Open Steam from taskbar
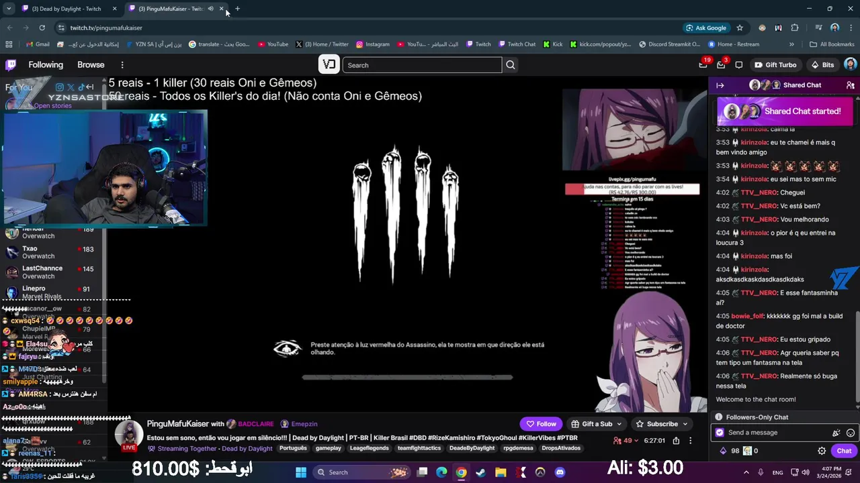This screenshot has height=483, width=860. click(x=480, y=472)
